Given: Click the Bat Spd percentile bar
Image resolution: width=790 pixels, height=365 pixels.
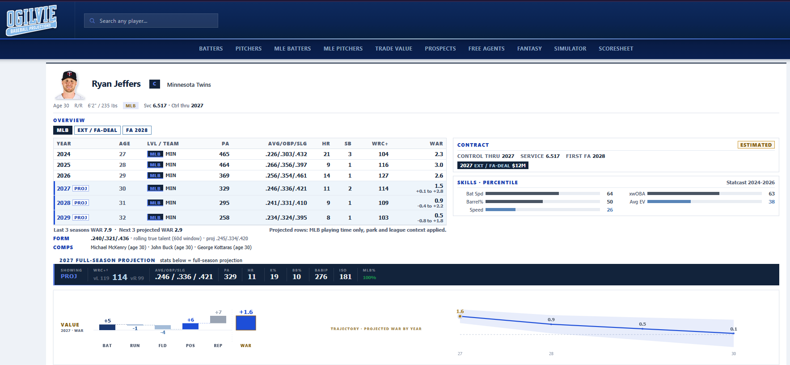Looking at the screenshot, I should pyautogui.click(x=543, y=194).
